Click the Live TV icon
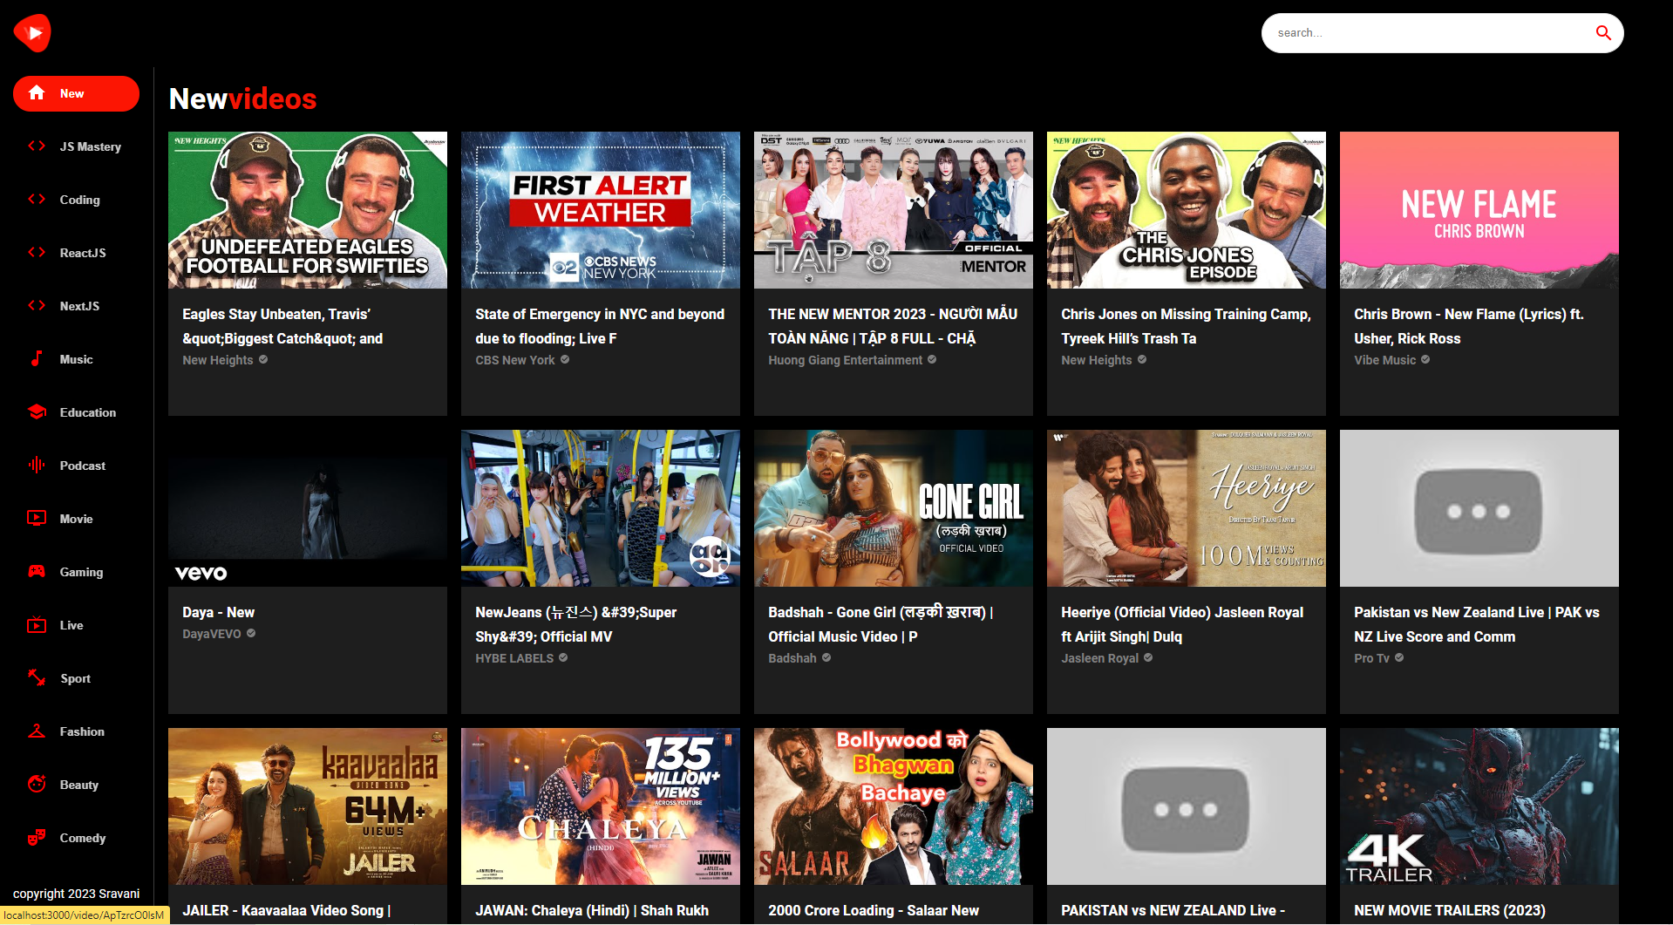The width and height of the screenshot is (1673, 925). (x=37, y=624)
